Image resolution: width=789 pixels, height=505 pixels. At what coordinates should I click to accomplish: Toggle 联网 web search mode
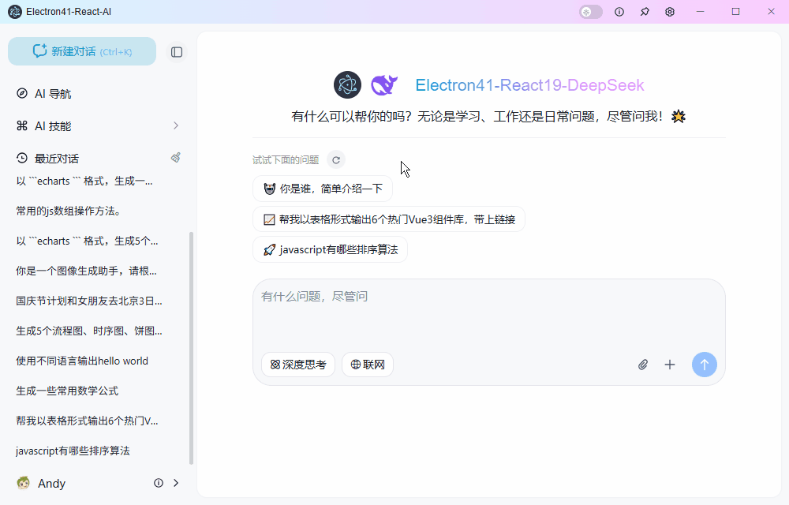tap(368, 365)
